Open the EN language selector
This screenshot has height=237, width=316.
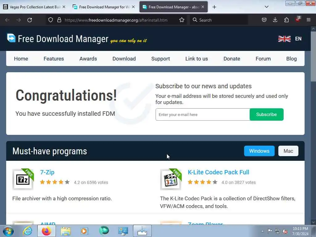pos(298,39)
